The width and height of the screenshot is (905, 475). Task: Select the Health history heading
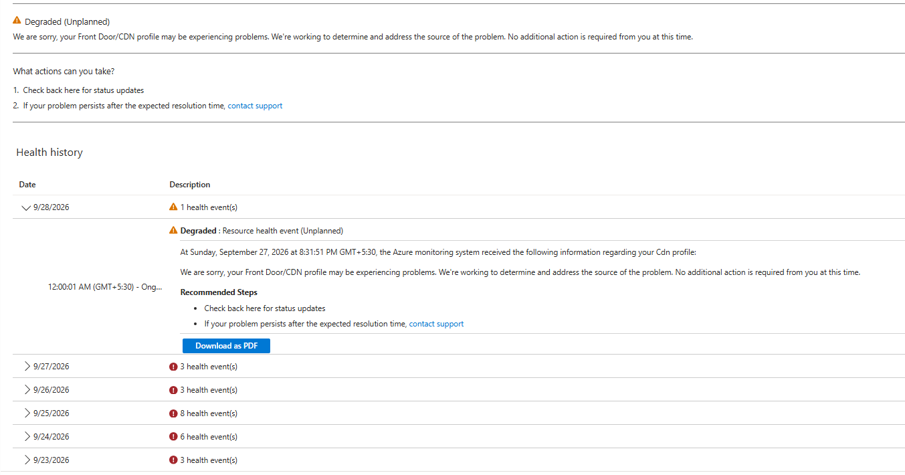coord(49,153)
